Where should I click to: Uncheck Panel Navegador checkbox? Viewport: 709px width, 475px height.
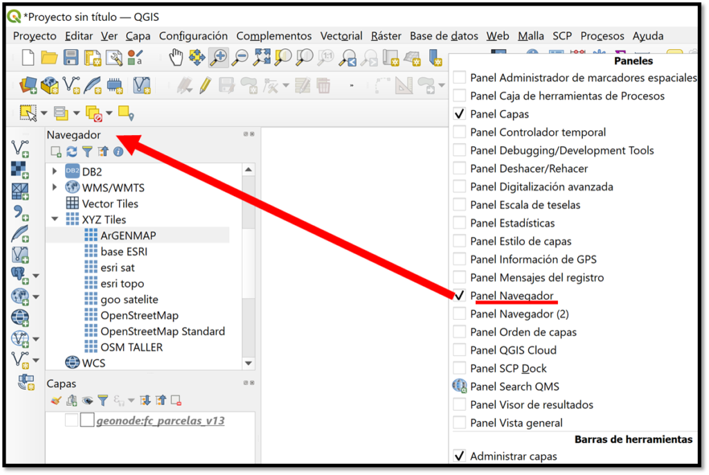pyautogui.click(x=460, y=296)
